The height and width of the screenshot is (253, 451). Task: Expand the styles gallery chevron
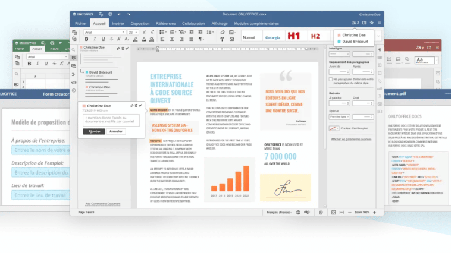[x=378, y=36]
